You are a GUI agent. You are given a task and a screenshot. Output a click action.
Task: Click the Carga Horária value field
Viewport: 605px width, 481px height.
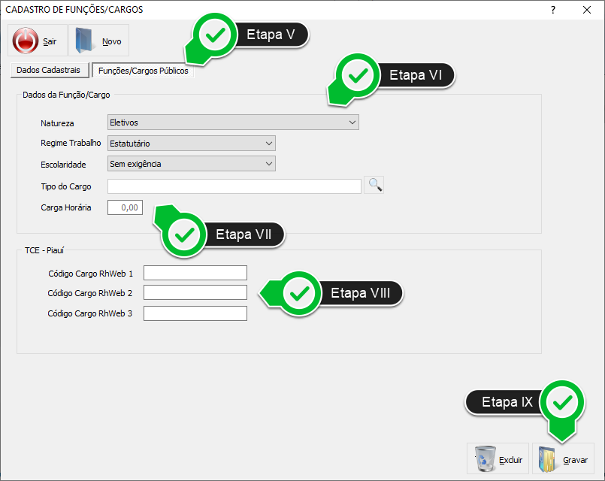point(125,207)
